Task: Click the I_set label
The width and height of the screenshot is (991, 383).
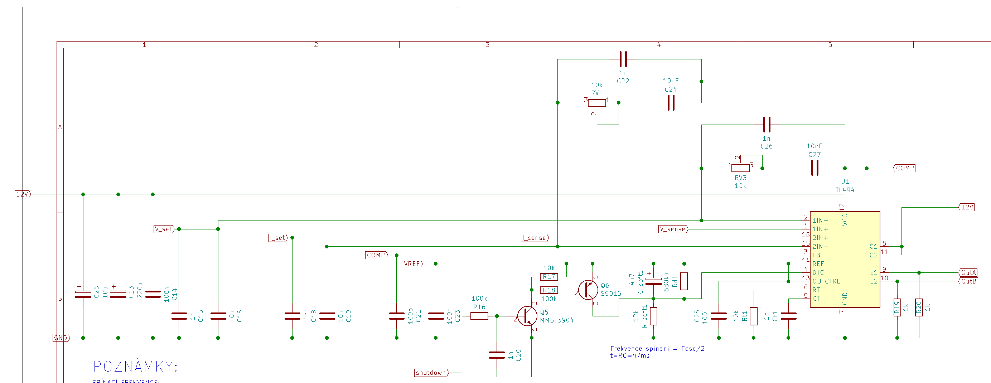Action: tap(278, 238)
